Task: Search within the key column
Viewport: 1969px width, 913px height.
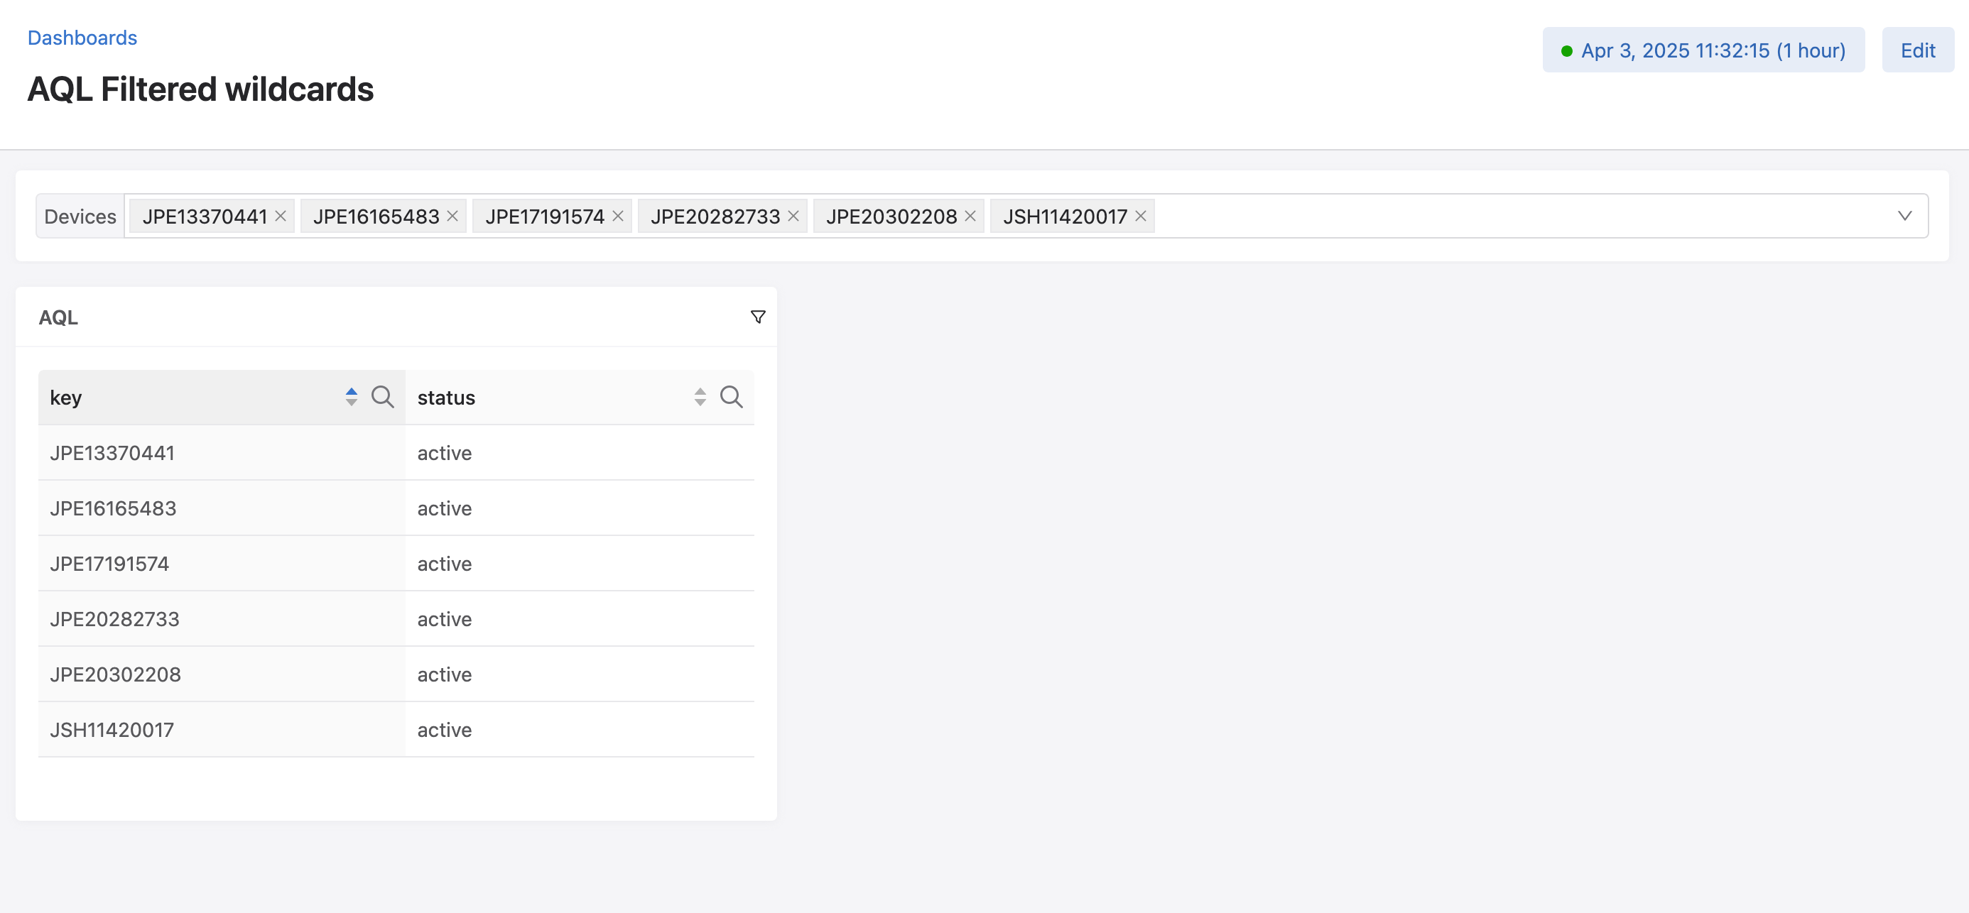Action: coord(383,397)
